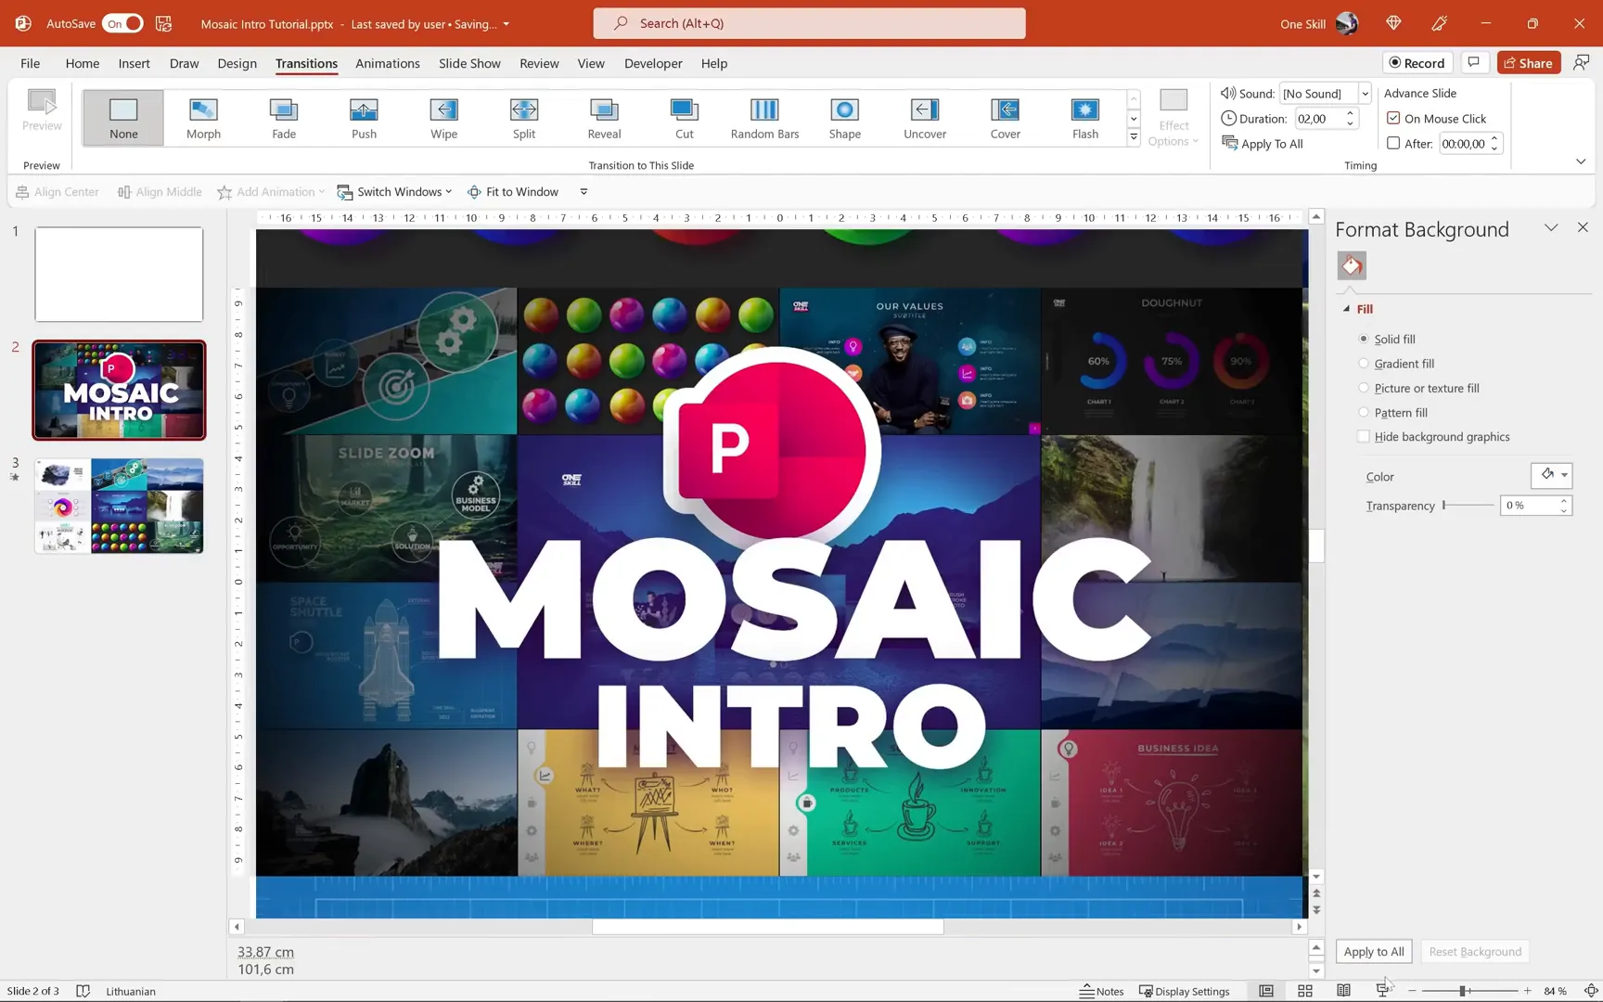
Task: Open the premium diamond icon
Action: point(1393,23)
